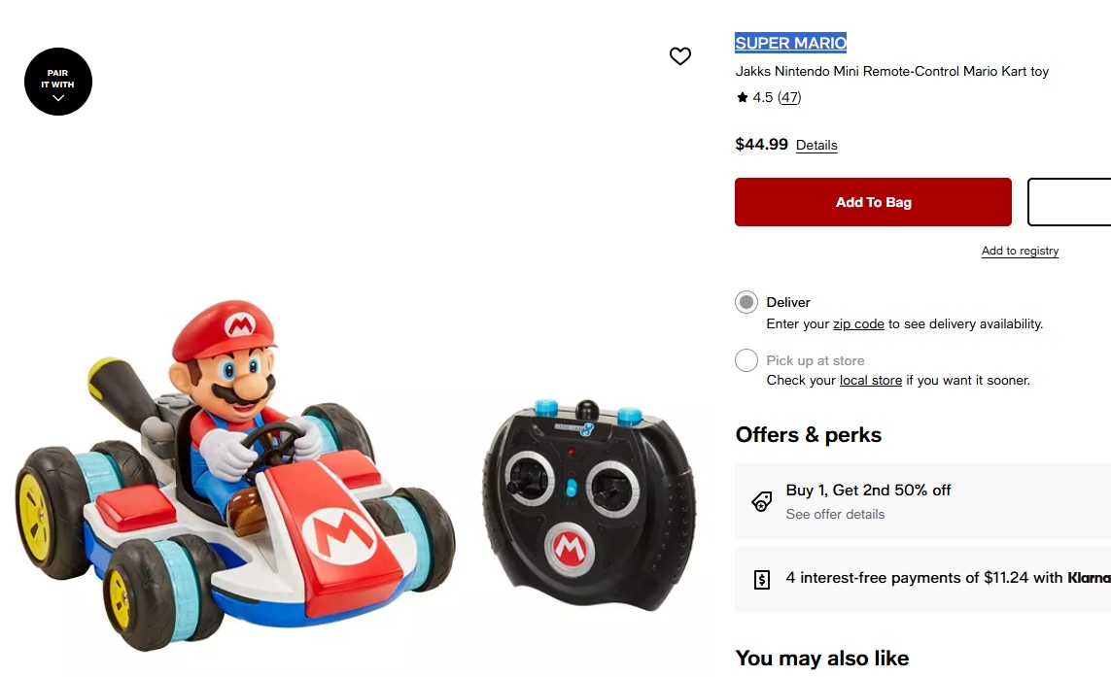Click the Klarna payment dollar icon

(x=762, y=579)
